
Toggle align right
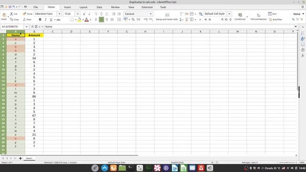(x=107, y=20)
